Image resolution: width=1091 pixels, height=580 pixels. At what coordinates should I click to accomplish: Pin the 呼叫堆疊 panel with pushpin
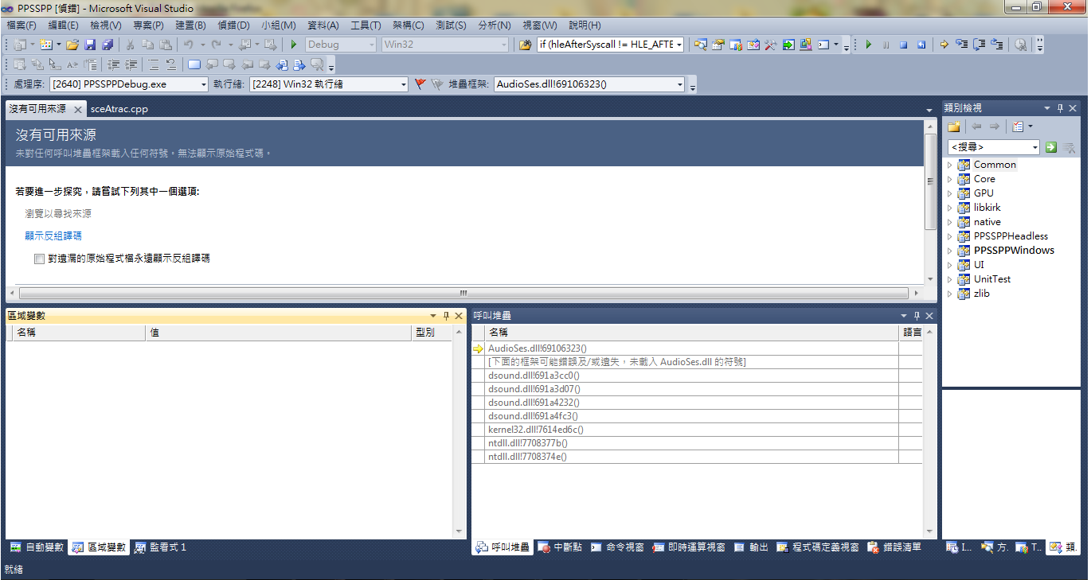coord(917,316)
